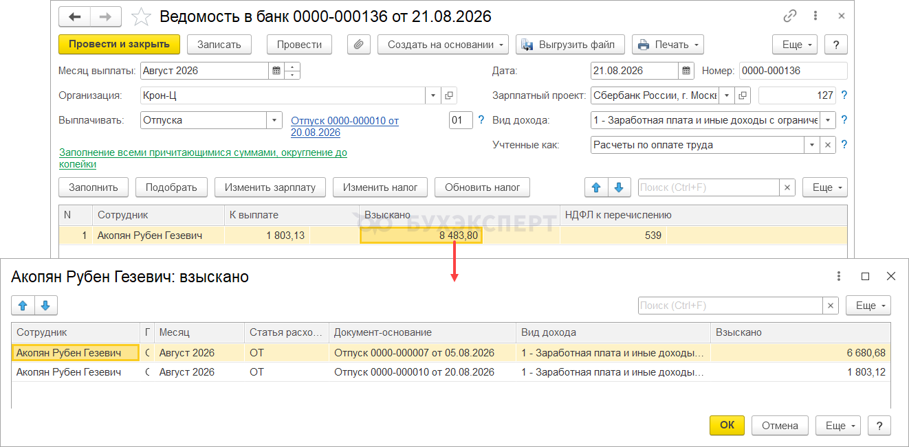Expand Организация dropdown list

point(433,95)
